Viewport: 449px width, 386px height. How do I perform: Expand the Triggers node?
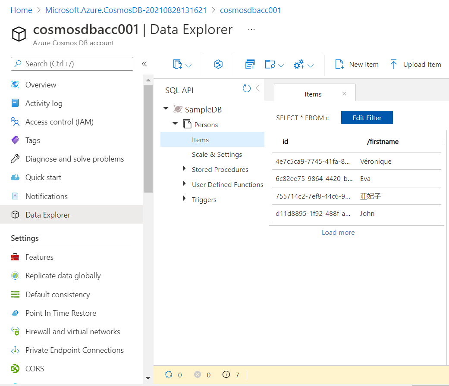(x=185, y=199)
